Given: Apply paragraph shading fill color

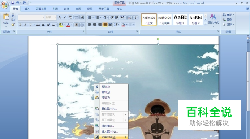Looking at the screenshot, I should click(x=123, y=25).
